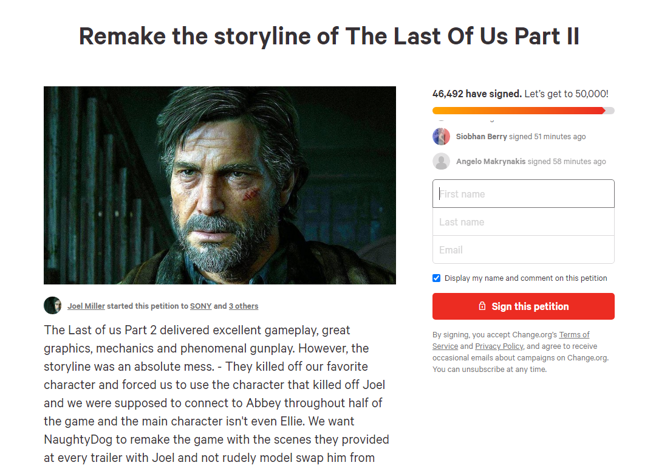Click the lock icon on the Sign button
The image size is (656, 468).
482,306
